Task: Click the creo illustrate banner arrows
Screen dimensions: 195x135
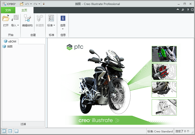Action: 117,120
